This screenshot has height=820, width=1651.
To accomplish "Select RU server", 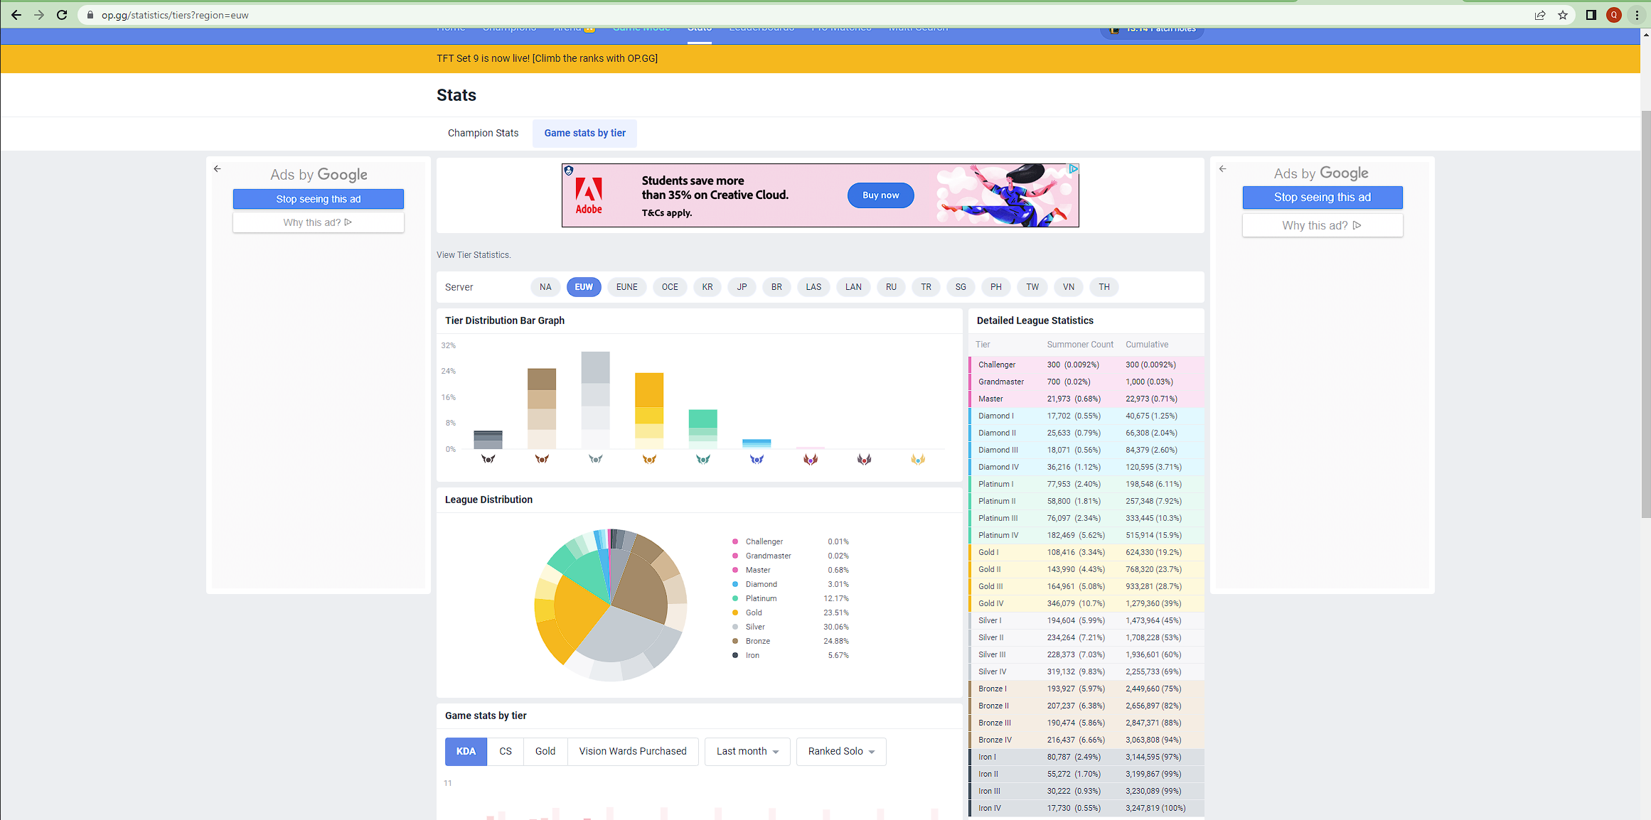I will (891, 287).
